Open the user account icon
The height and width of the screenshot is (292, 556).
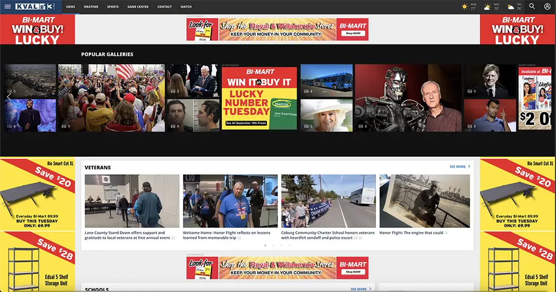[x=547, y=7]
